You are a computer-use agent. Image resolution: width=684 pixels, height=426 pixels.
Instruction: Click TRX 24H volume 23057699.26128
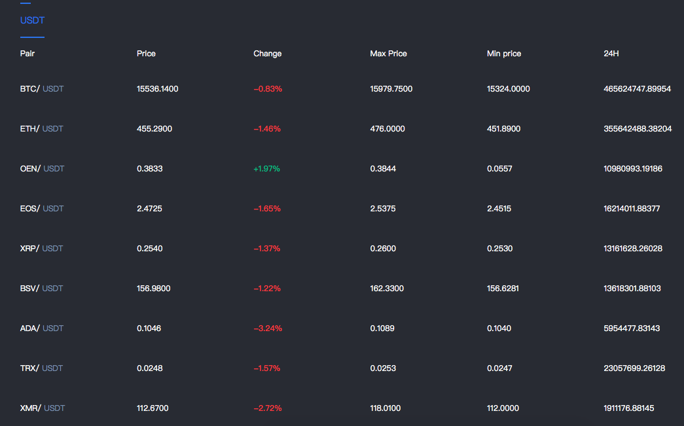click(x=634, y=368)
